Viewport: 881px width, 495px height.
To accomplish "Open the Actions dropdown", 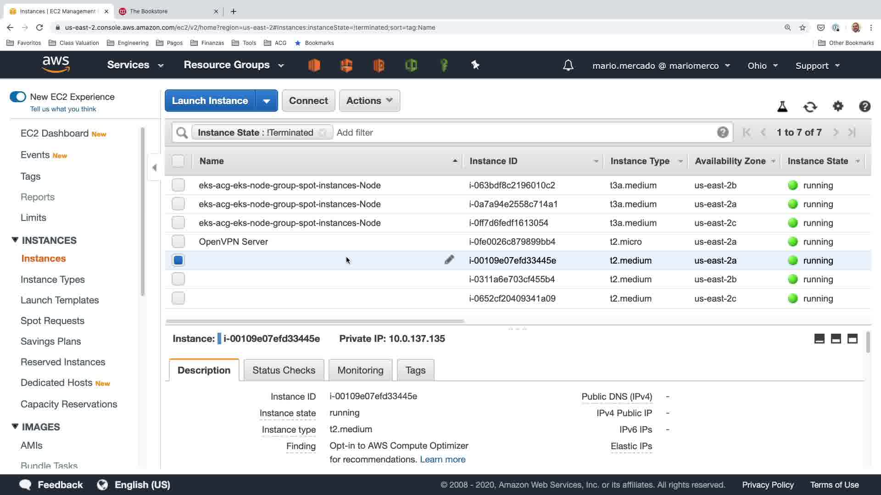I will (369, 101).
